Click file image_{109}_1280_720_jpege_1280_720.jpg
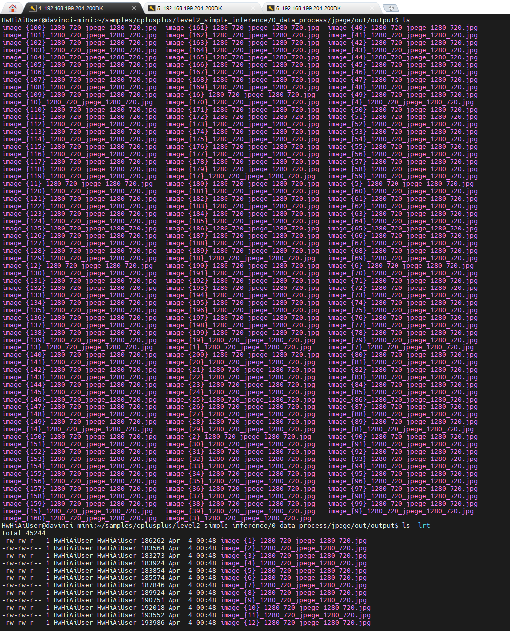The width and height of the screenshot is (510, 631). click(80, 95)
